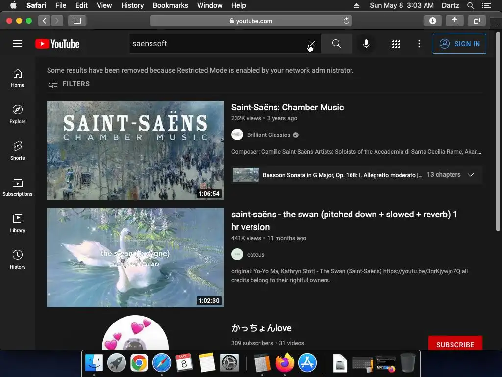The image size is (502, 377).
Task: Open Explore in the sidebar
Action: [x=18, y=114]
